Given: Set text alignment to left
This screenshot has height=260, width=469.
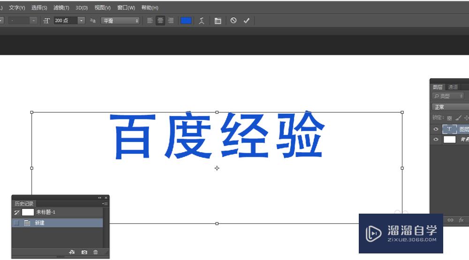Looking at the screenshot, I should click(x=150, y=21).
